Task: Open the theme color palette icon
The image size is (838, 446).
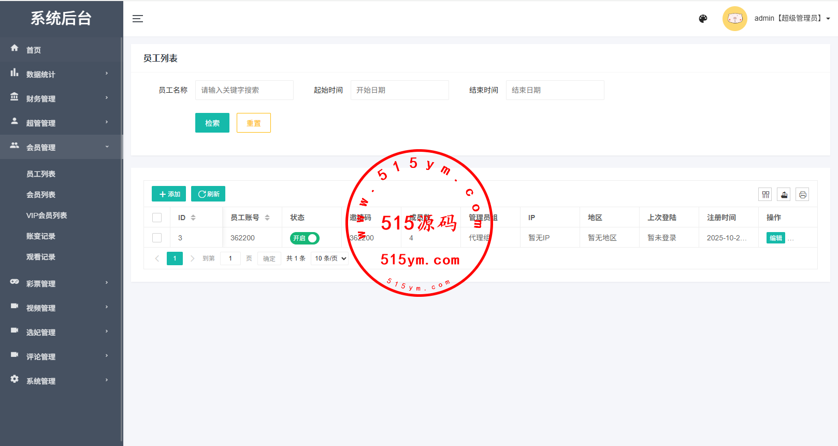Action: pos(703,19)
